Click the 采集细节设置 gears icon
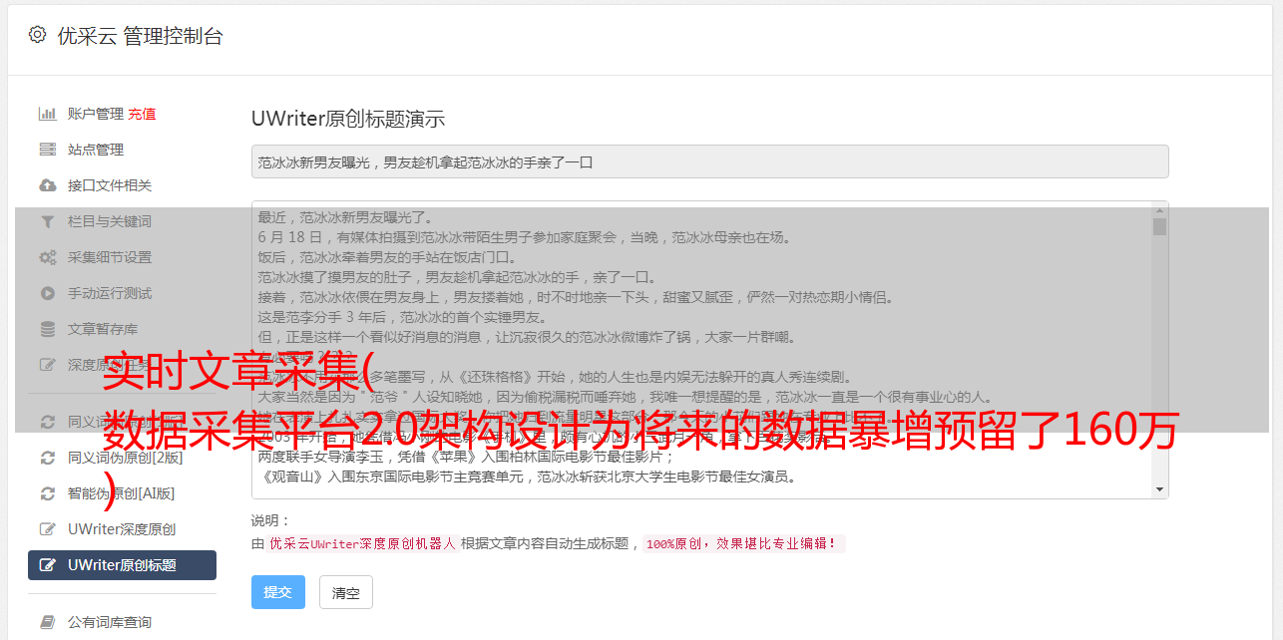Screen dimensions: 1283x640 pyautogui.click(x=47, y=257)
